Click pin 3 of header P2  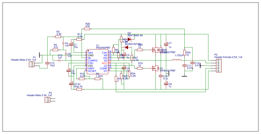(218, 66)
